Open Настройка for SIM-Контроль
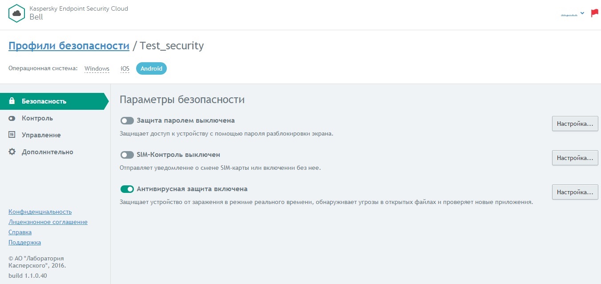The image size is (601, 284). pos(575,158)
